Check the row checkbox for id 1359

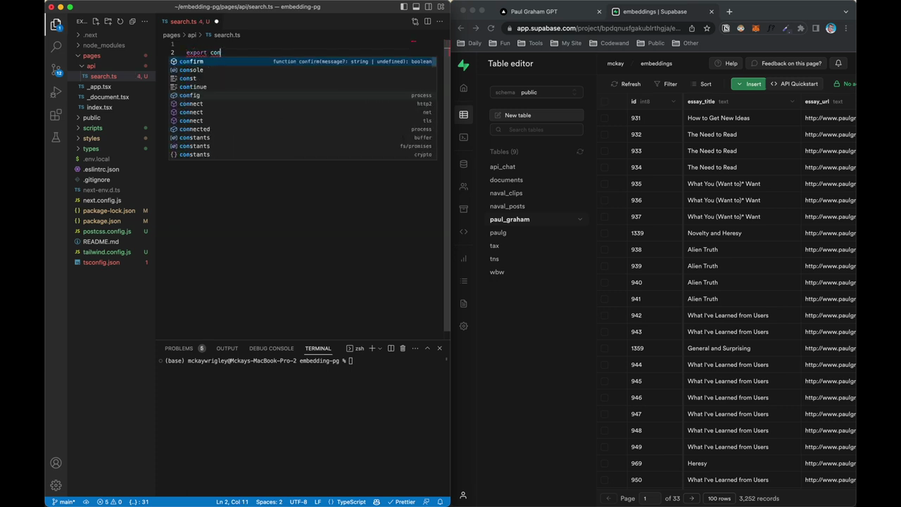click(605, 349)
